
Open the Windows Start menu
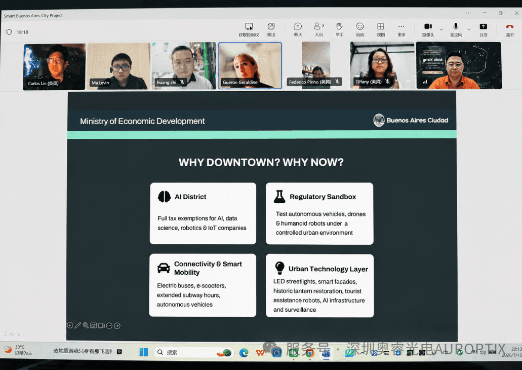click(143, 352)
